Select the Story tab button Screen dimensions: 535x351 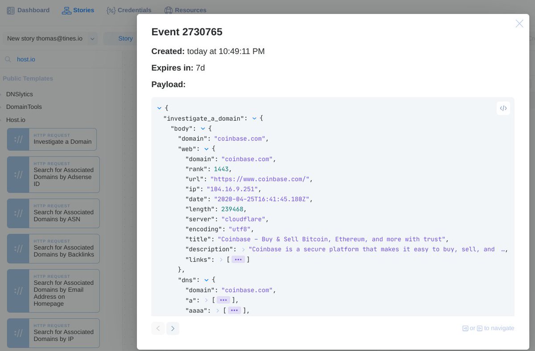[125, 39]
